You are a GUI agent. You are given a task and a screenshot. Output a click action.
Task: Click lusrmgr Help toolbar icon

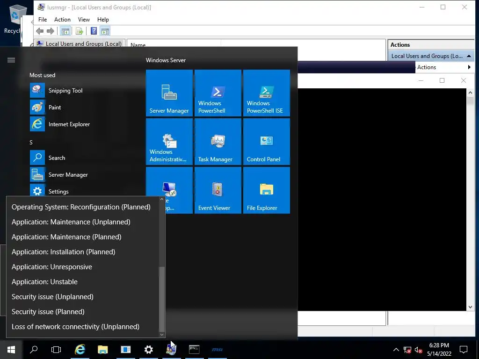[94, 31]
